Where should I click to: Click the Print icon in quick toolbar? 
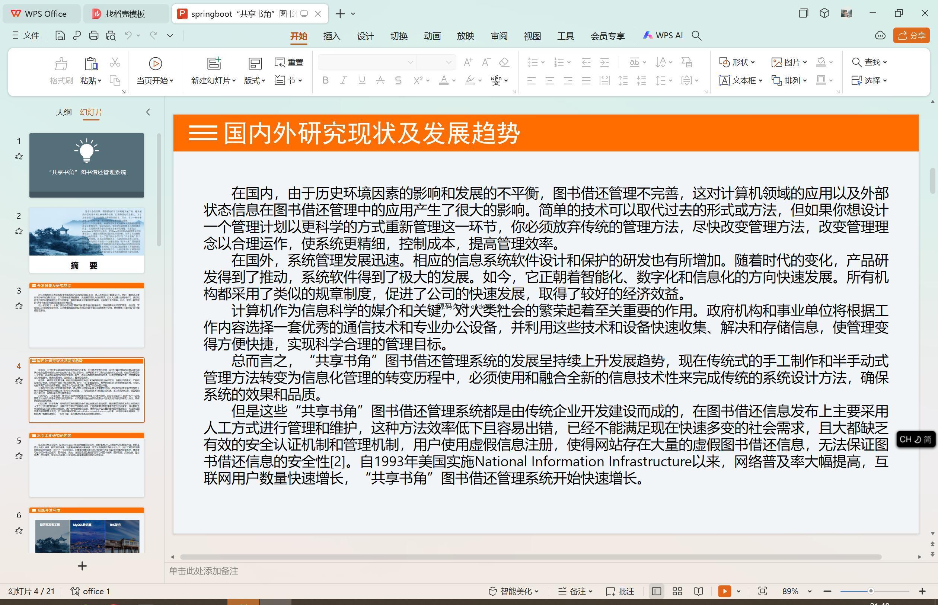[x=93, y=36]
